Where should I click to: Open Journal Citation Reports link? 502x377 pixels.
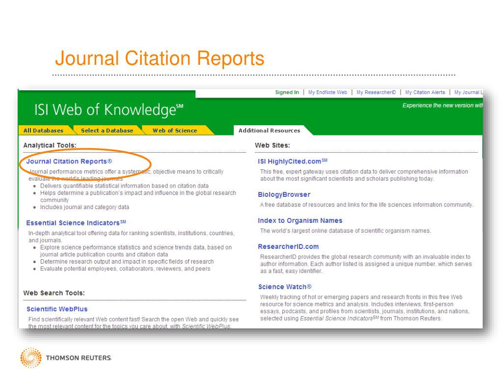click(69, 161)
